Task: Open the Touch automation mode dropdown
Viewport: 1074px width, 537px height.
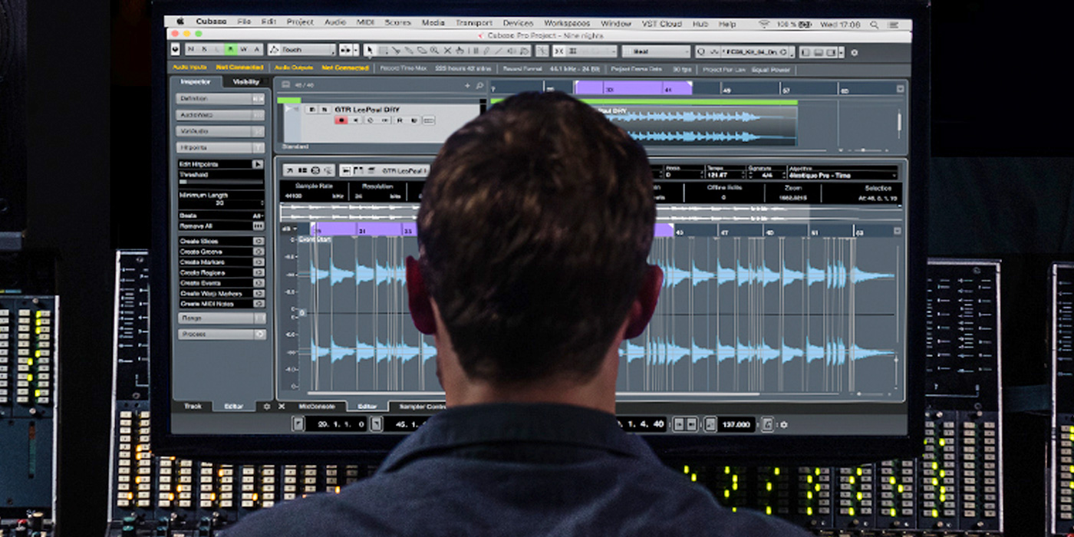Action: pyautogui.click(x=301, y=50)
